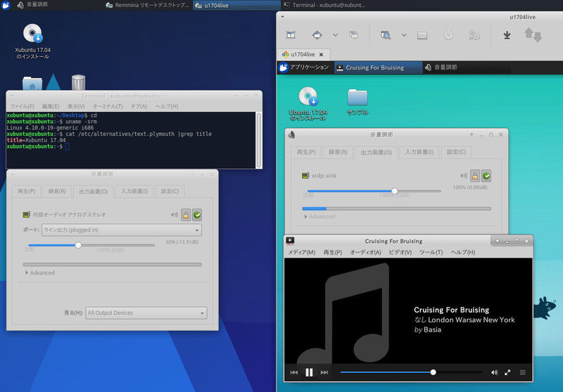563x392 pixels.
Task: Select 出力装置(O) tab in the remote volume control
Action: tap(376, 152)
